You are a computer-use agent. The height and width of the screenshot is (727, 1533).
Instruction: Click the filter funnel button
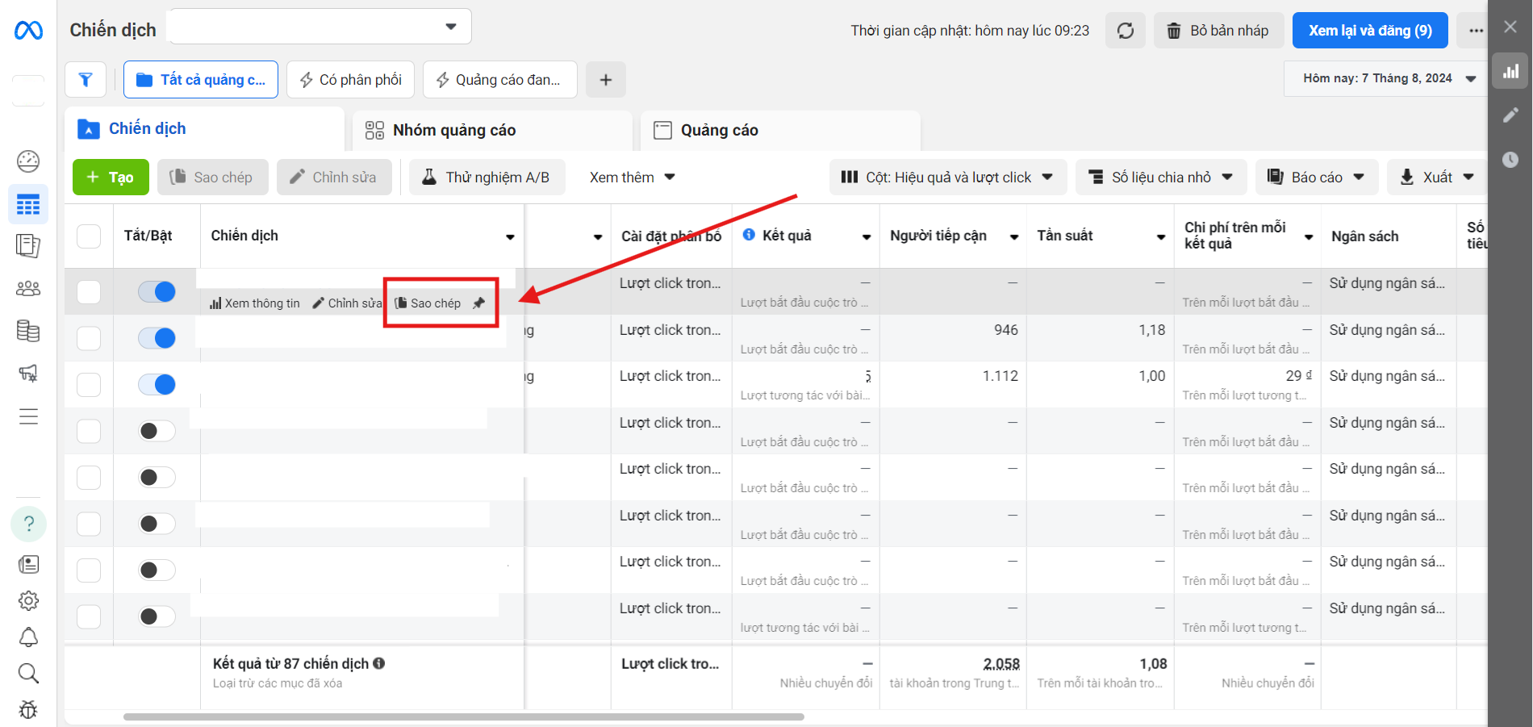point(86,79)
